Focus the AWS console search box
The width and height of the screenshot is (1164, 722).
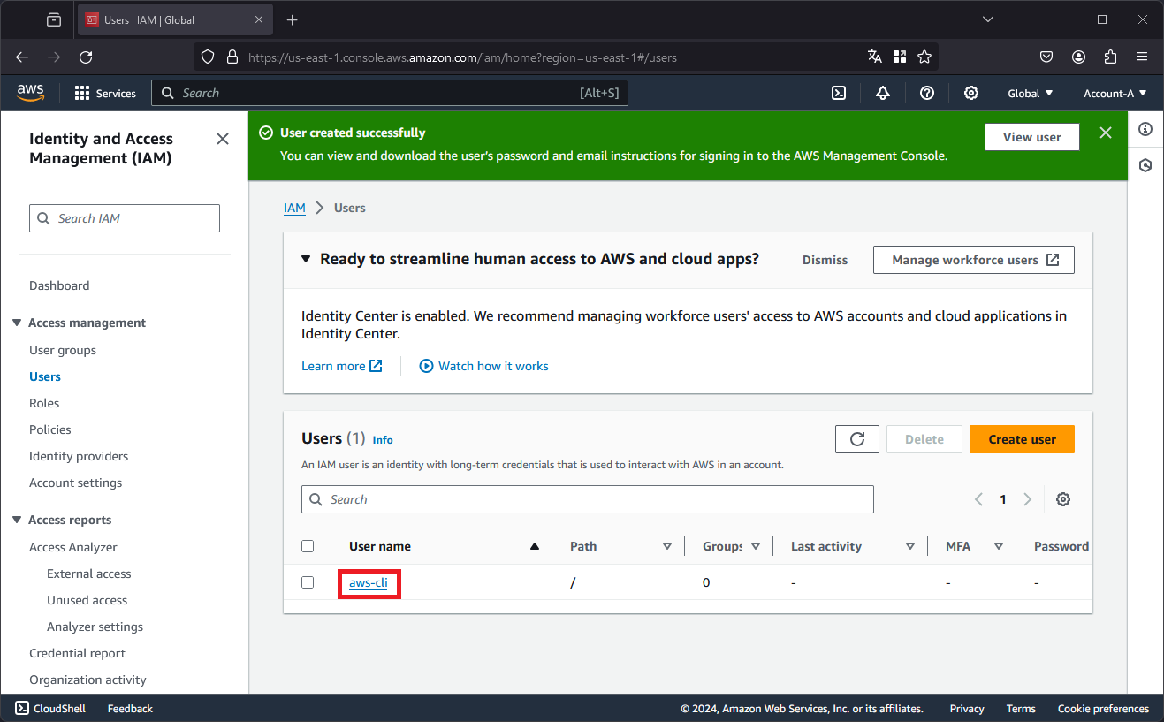390,93
